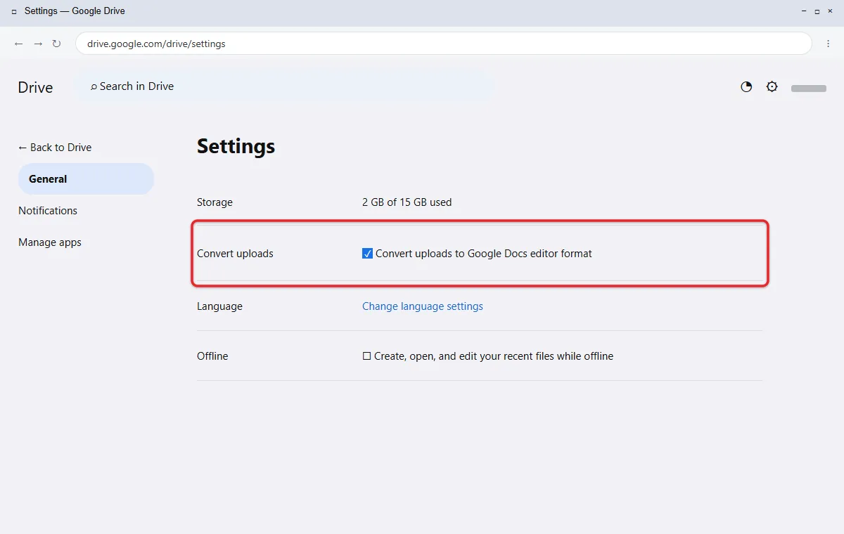Open the settings gear icon

pos(772,87)
